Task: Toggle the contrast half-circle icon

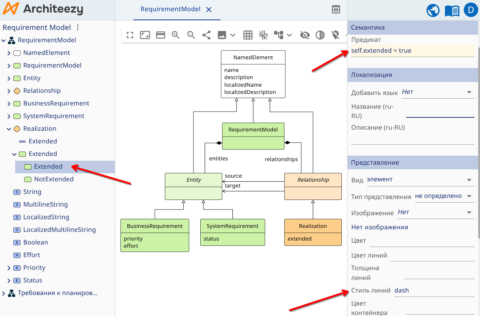Action: tap(320, 35)
